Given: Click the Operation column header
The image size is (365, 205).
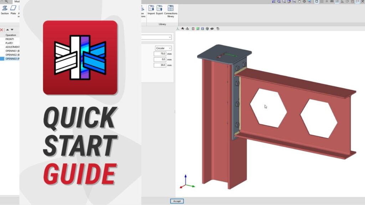Looking at the screenshot, I should (x=11, y=35).
